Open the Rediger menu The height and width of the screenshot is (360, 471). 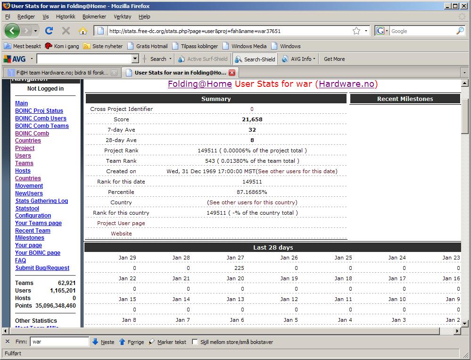click(x=26, y=17)
